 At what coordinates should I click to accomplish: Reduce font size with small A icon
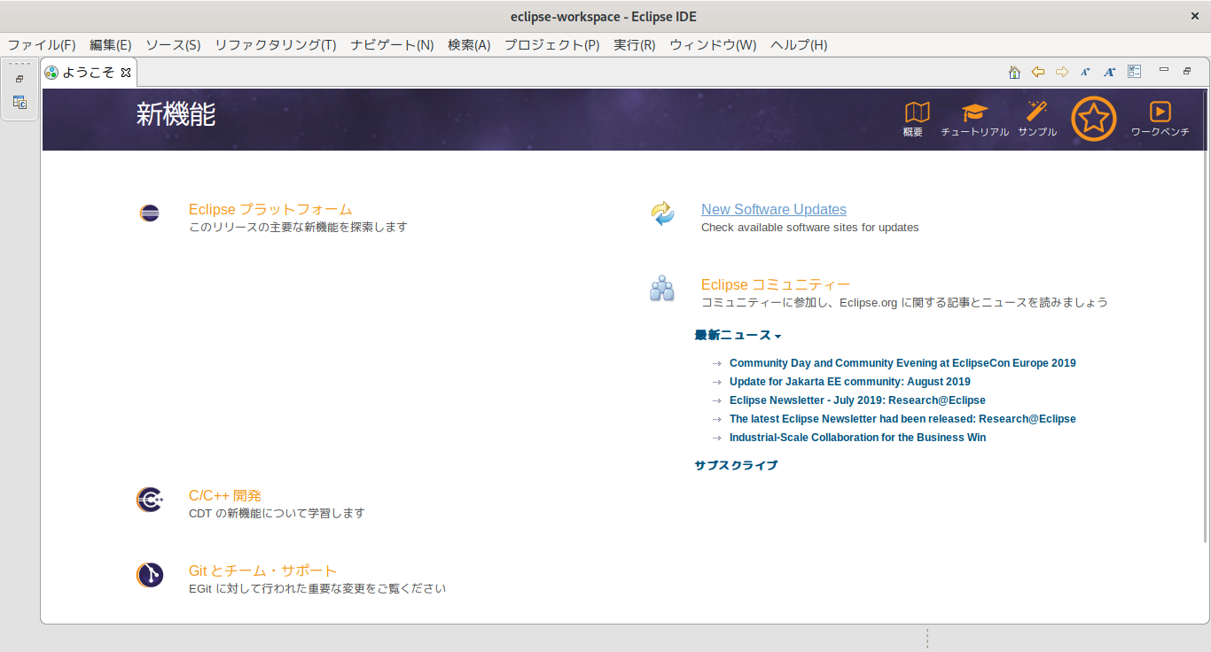[1085, 72]
